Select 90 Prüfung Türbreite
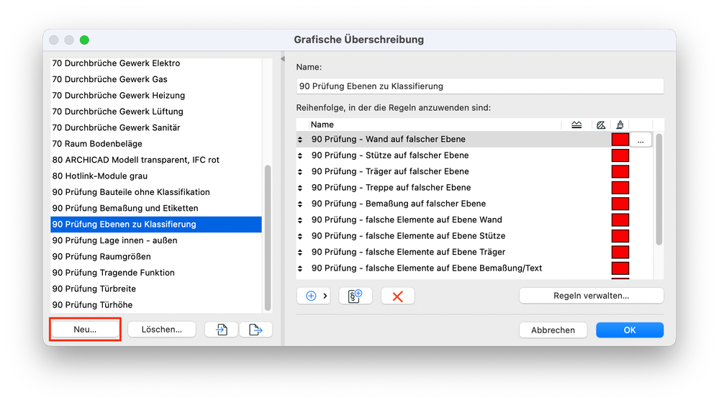719x403 pixels. click(x=156, y=289)
